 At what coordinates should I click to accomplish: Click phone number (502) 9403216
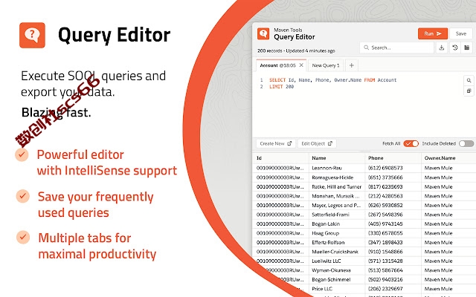385,279
